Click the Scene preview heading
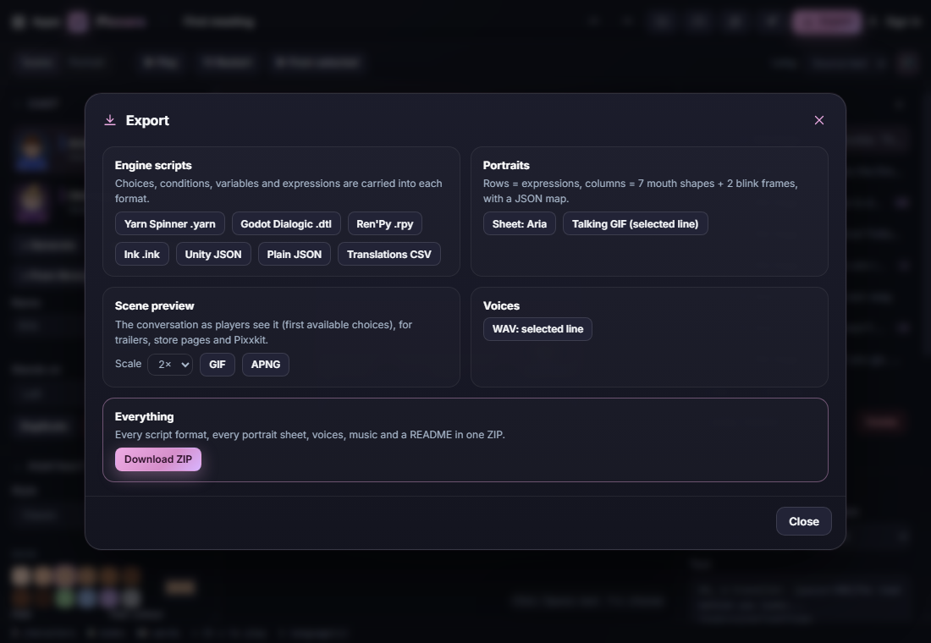Viewport: 931px width, 643px height. 154,305
